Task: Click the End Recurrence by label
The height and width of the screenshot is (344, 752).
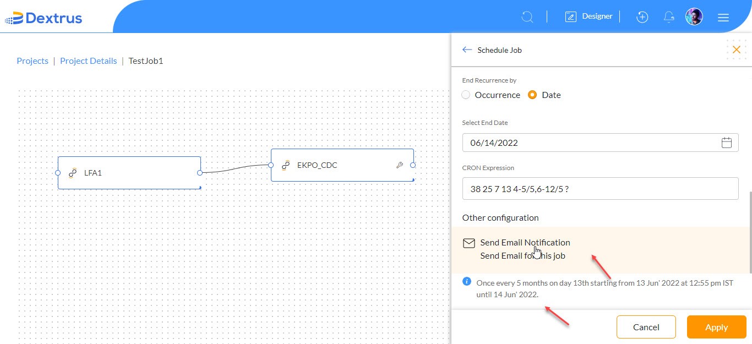Action: pyautogui.click(x=489, y=80)
